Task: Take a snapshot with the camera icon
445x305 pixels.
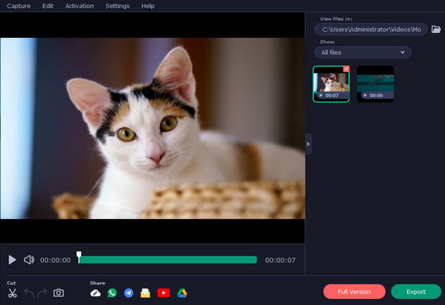Action: pos(58,293)
